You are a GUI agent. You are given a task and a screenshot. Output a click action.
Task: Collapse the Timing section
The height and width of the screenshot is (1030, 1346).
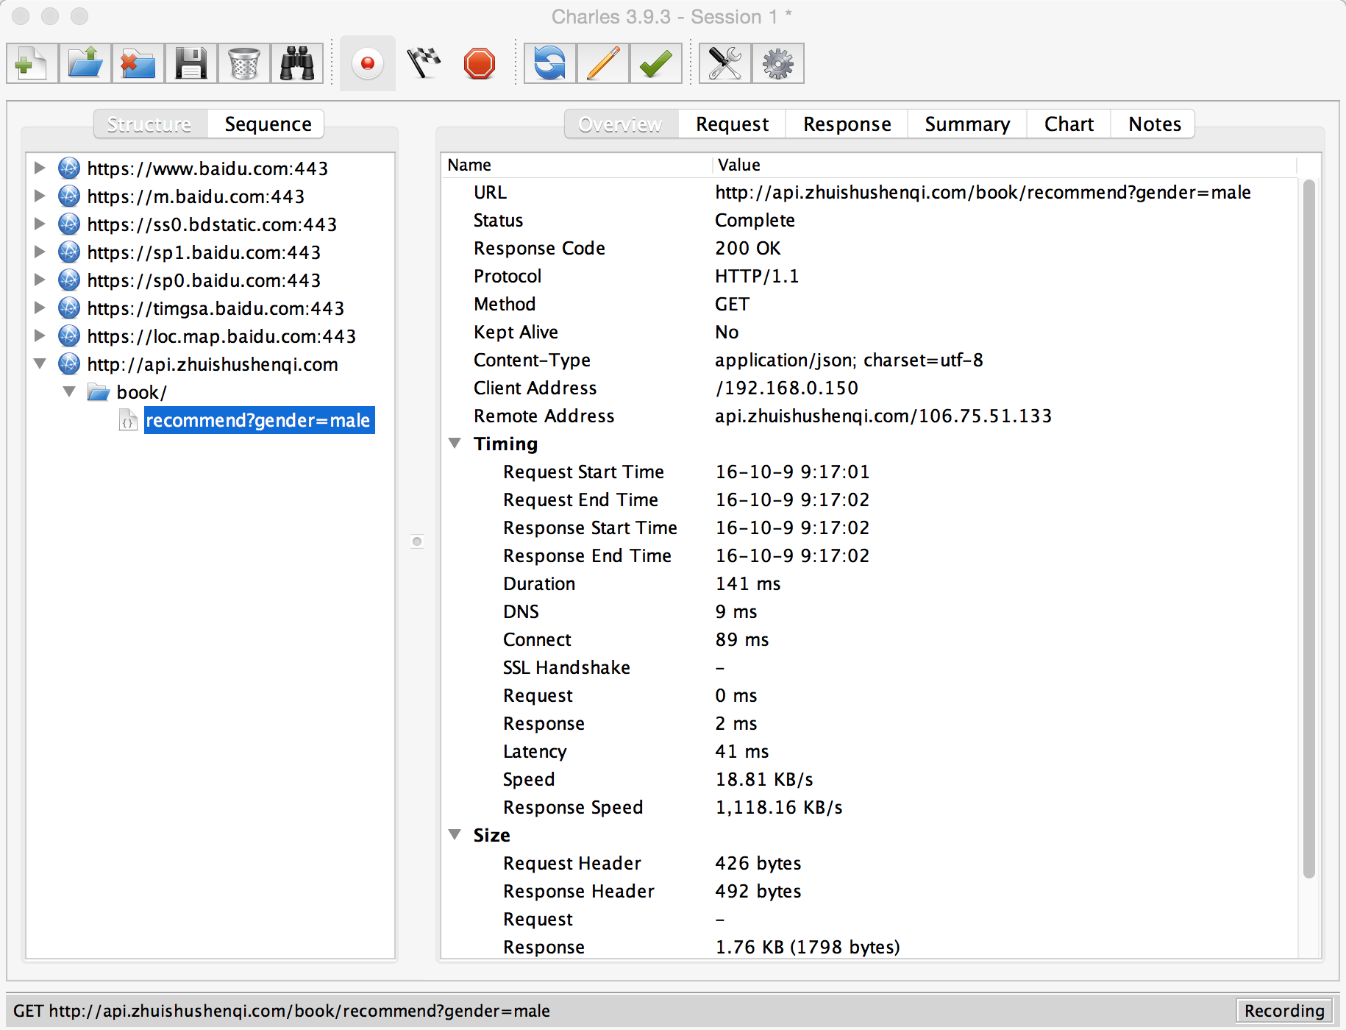(455, 444)
